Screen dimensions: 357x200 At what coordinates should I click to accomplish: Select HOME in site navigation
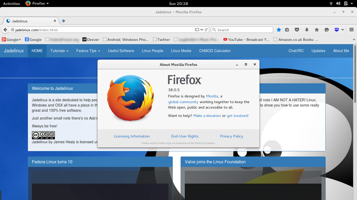[37, 51]
